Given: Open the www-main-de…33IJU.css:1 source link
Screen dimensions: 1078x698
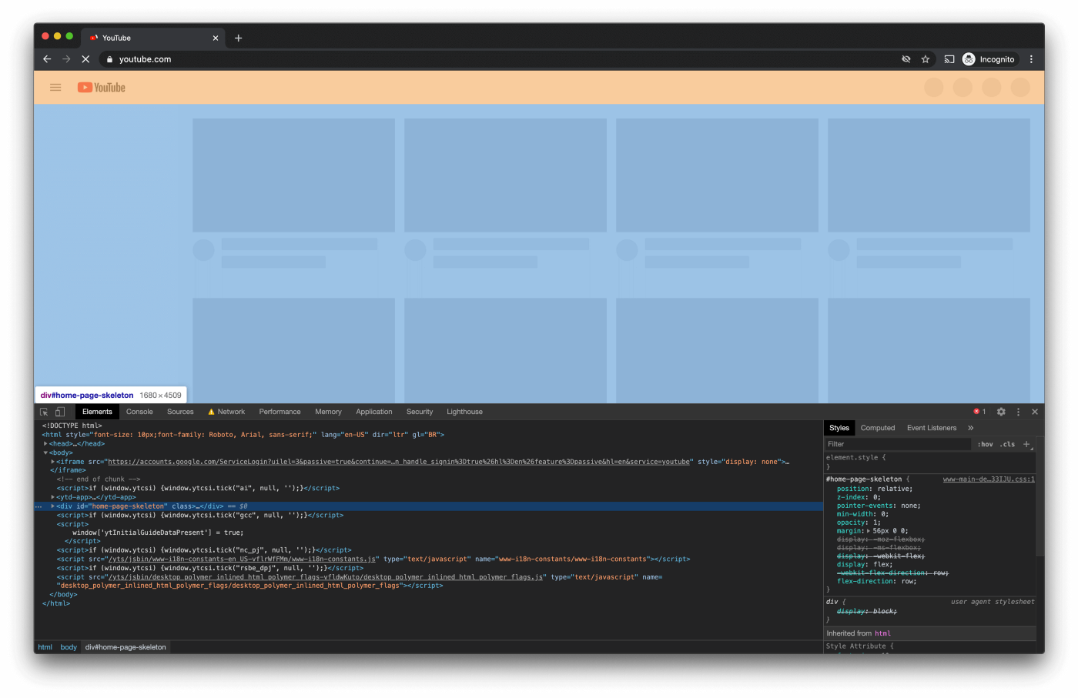Looking at the screenshot, I should (x=989, y=479).
